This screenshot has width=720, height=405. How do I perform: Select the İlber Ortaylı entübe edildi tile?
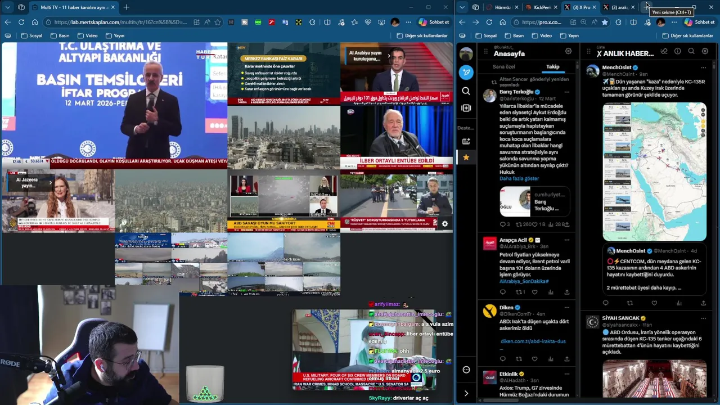click(x=397, y=137)
